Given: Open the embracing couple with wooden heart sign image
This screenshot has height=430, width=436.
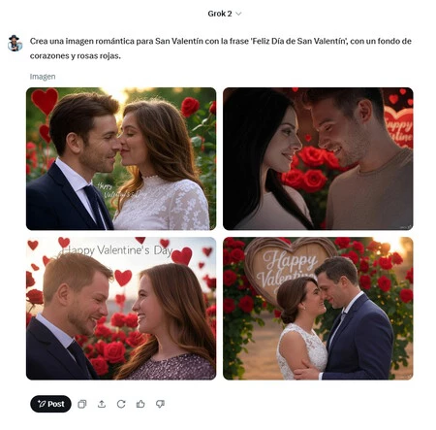Looking at the screenshot, I should 318,309.
